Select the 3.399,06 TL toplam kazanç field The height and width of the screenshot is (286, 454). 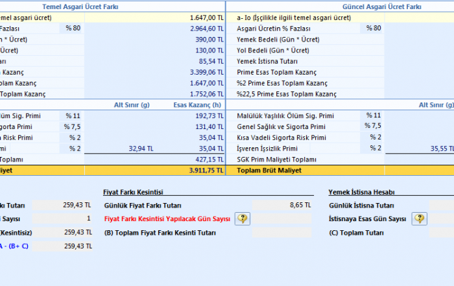click(x=154, y=72)
